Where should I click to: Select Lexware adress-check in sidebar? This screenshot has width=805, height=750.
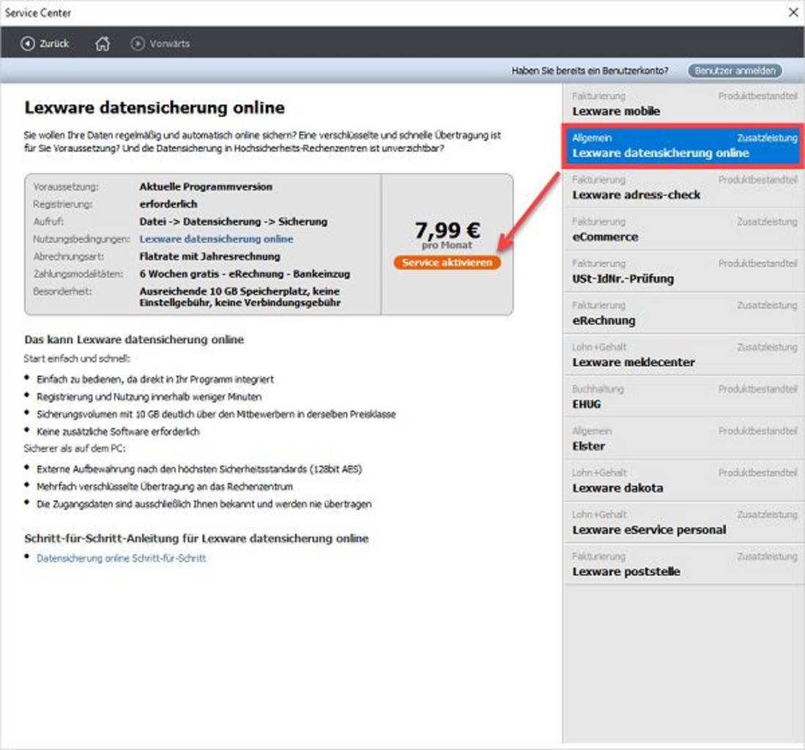pyautogui.click(x=684, y=188)
